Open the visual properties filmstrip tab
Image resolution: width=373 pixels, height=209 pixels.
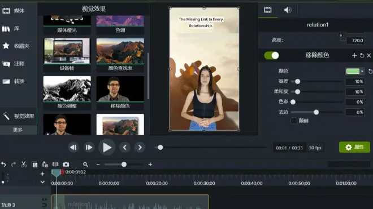[268, 10]
